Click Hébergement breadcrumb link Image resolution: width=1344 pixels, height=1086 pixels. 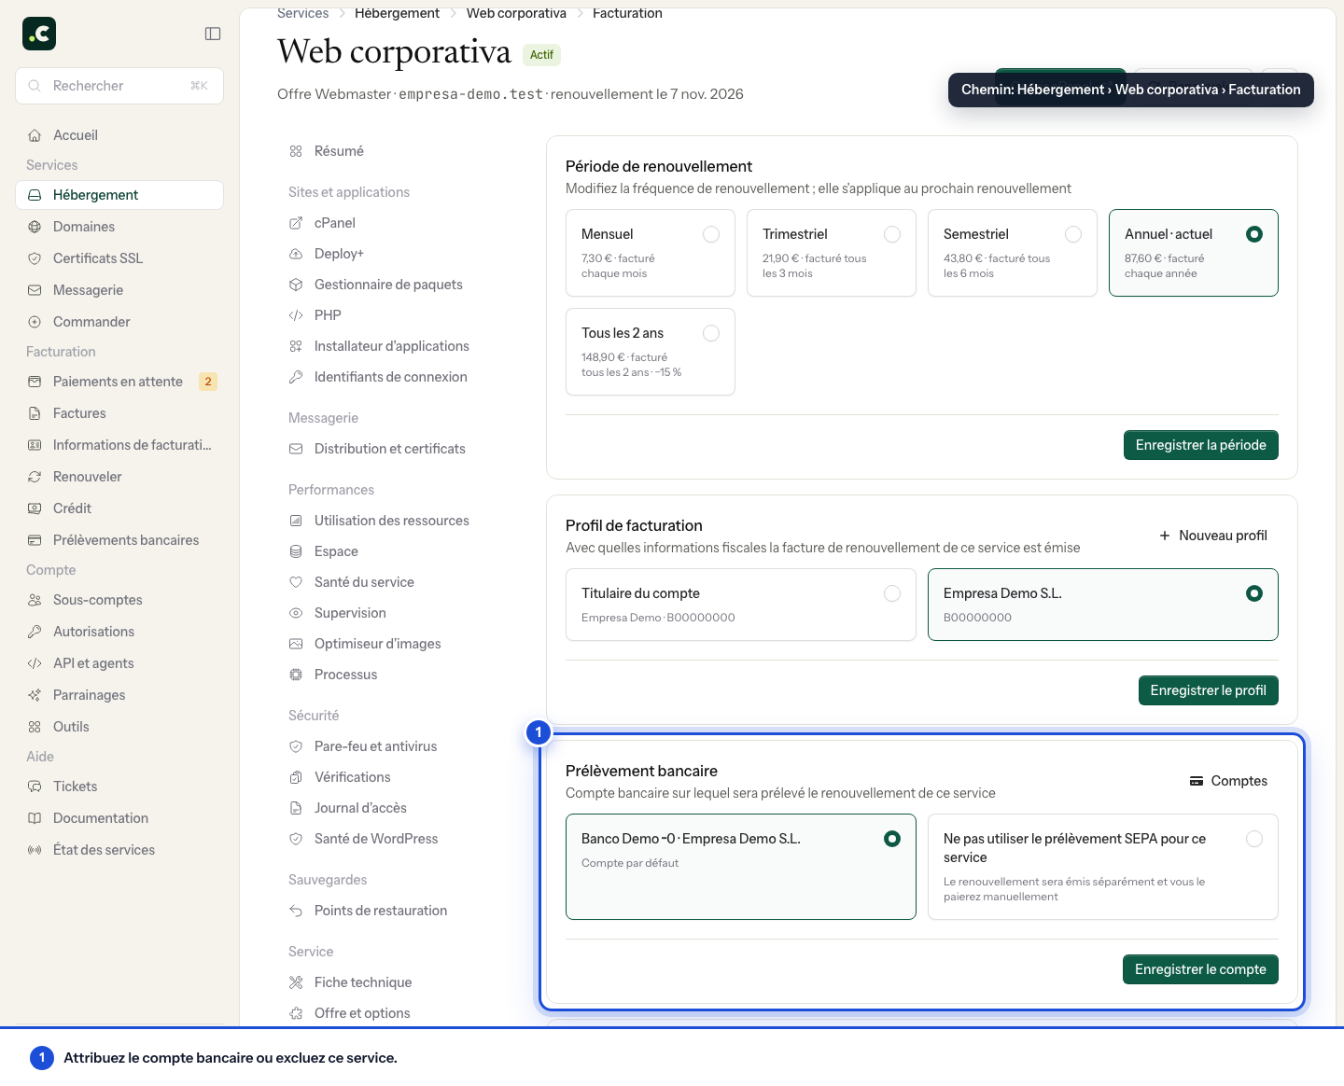[397, 13]
